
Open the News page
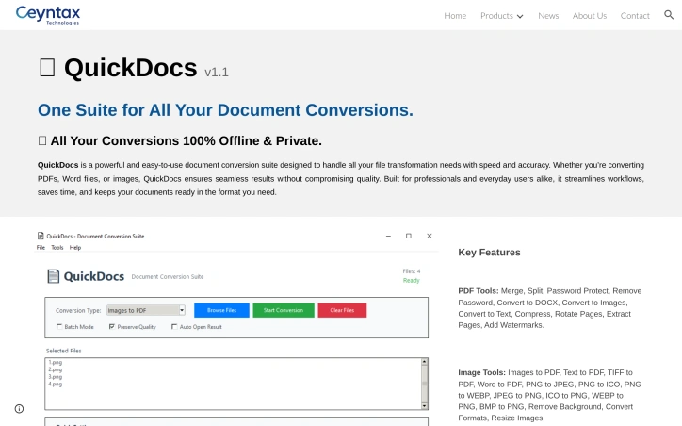548,16
